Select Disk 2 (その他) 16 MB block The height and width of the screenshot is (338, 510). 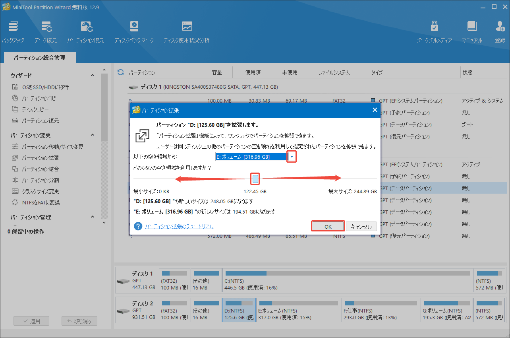pyautogui.click(x=206, y=310)
